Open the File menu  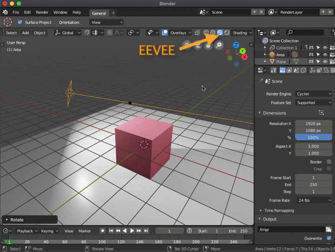pos(16,12)
